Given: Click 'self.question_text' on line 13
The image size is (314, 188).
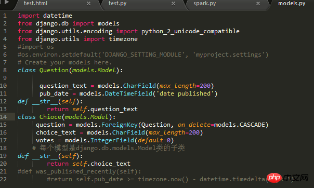Looking at the screenshot, I should pyautogui.click(x=105, y=109).
